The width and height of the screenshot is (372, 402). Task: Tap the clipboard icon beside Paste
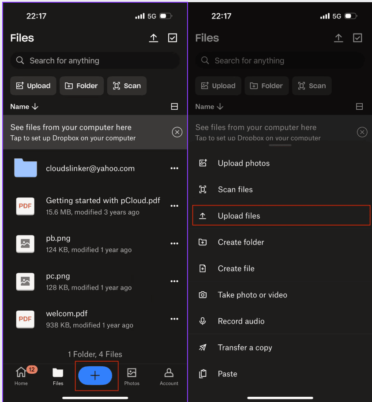coord(203,374)
